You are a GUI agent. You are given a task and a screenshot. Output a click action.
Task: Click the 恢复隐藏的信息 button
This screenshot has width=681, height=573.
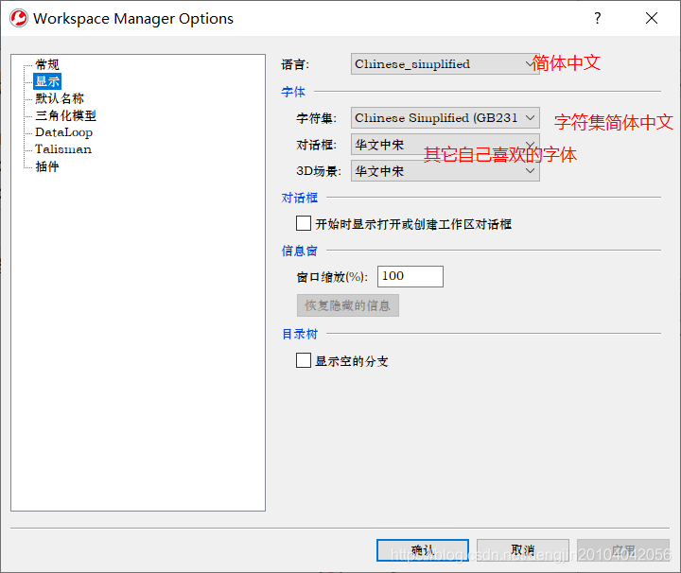click(347, 305)
